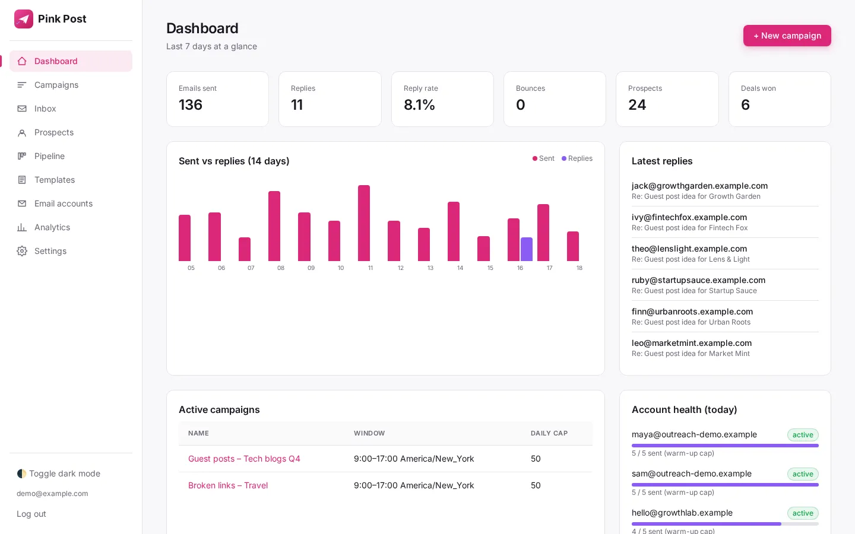Click the Analytics bar chart icon

pos(22,227)
